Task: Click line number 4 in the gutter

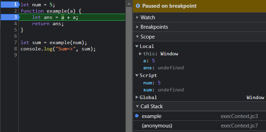Action: tap(15, 23)
